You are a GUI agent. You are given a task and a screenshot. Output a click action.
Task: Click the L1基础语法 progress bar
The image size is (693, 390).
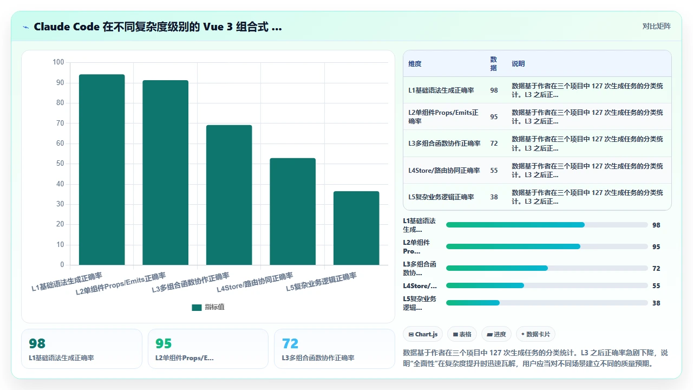(547, 225)
